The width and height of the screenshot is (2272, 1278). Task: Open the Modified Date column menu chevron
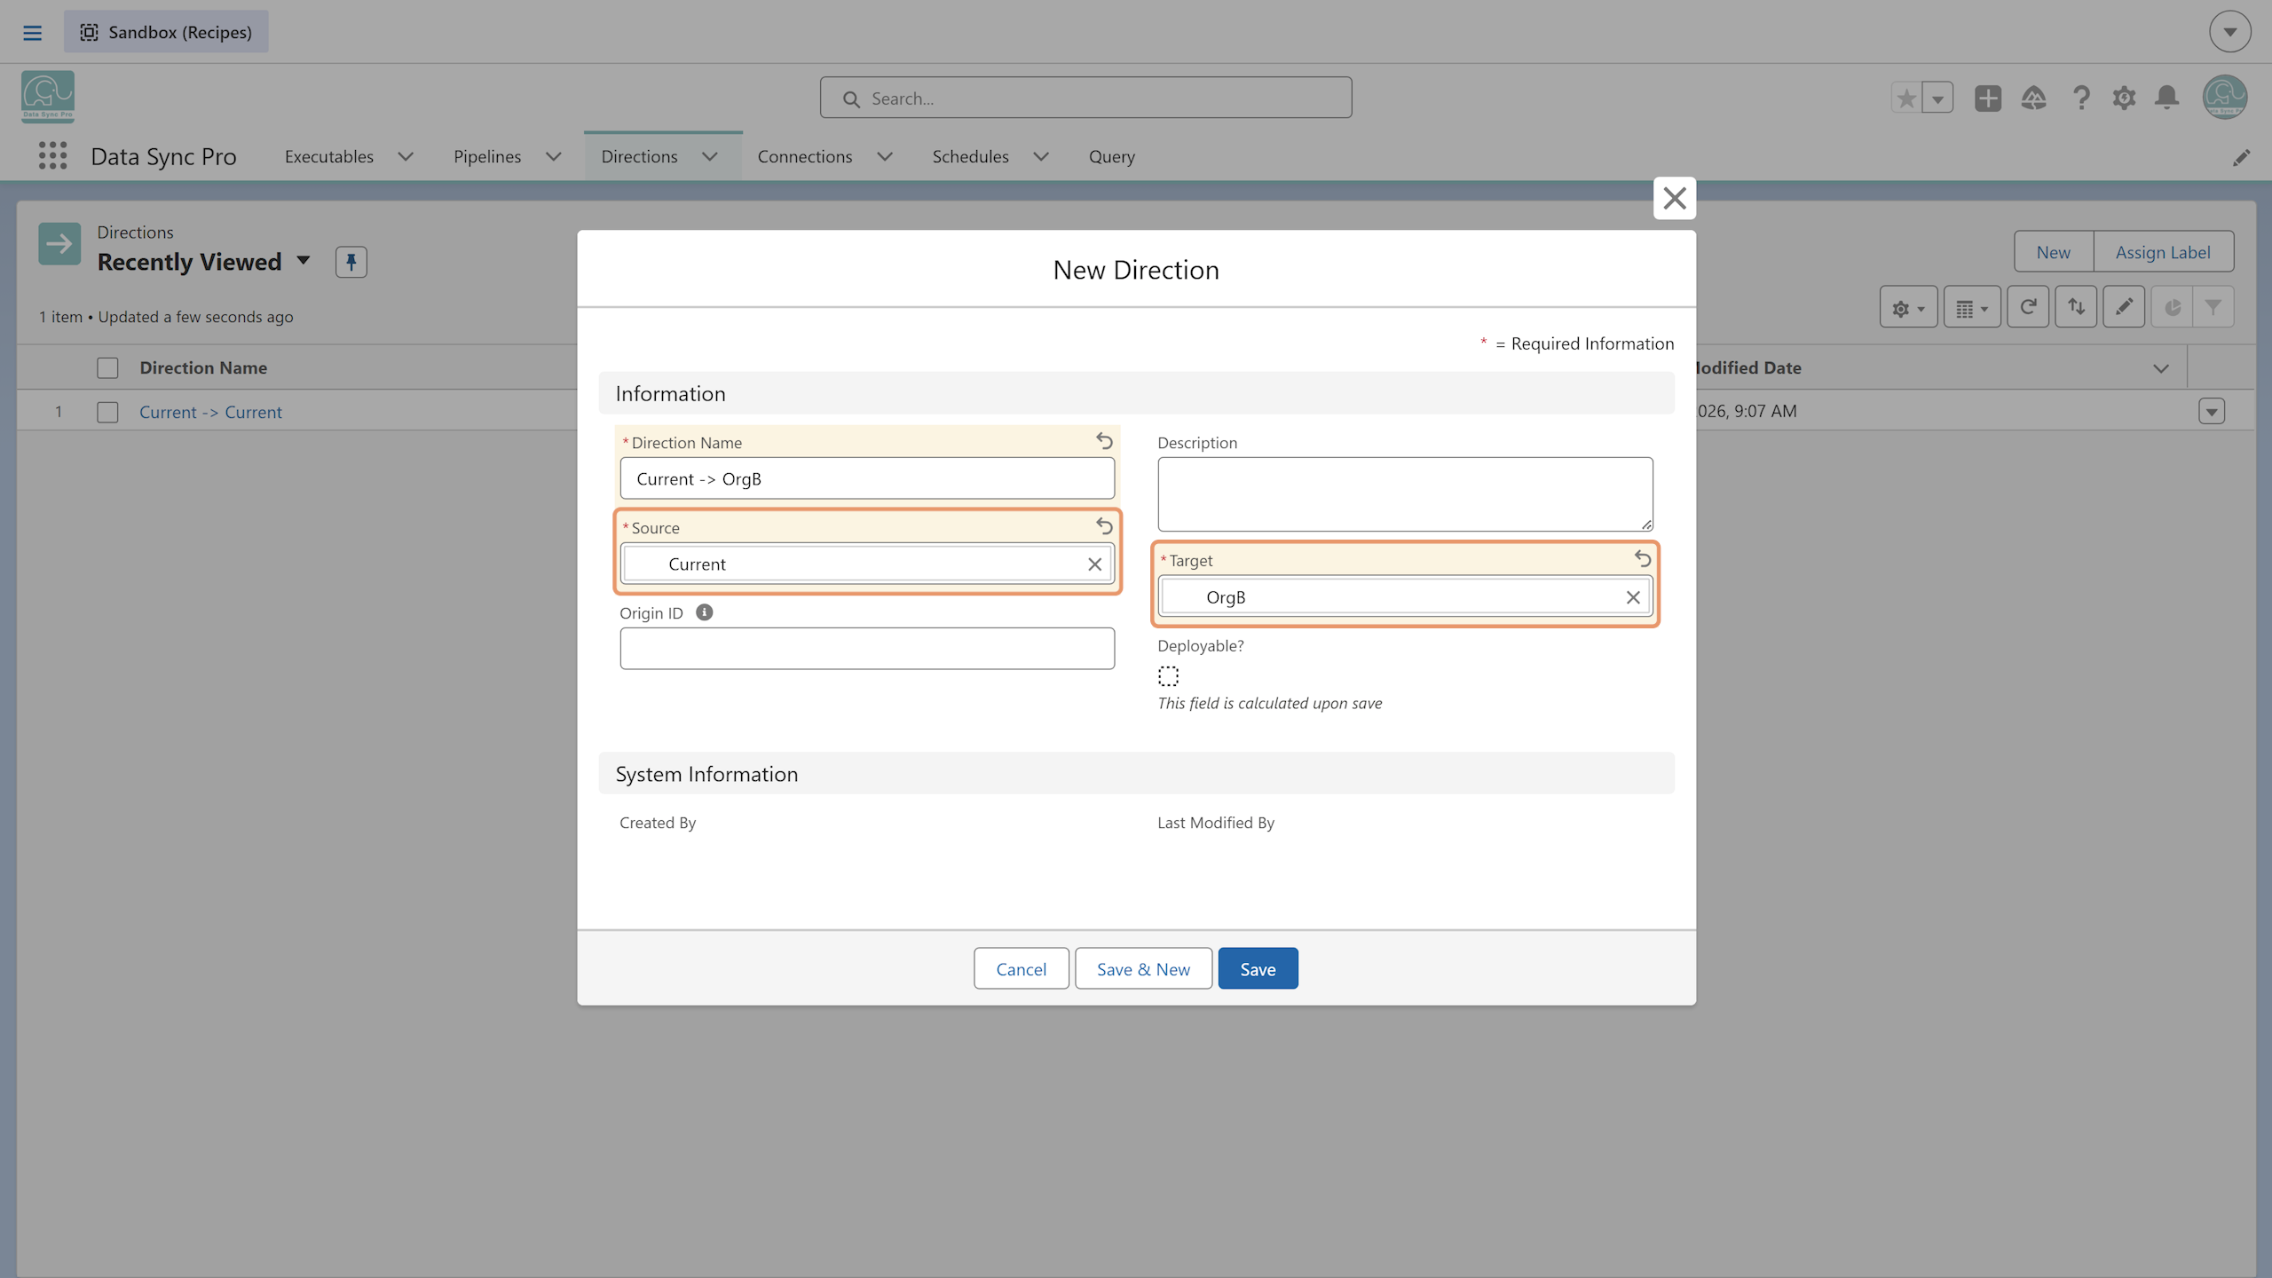[2161, 368]
